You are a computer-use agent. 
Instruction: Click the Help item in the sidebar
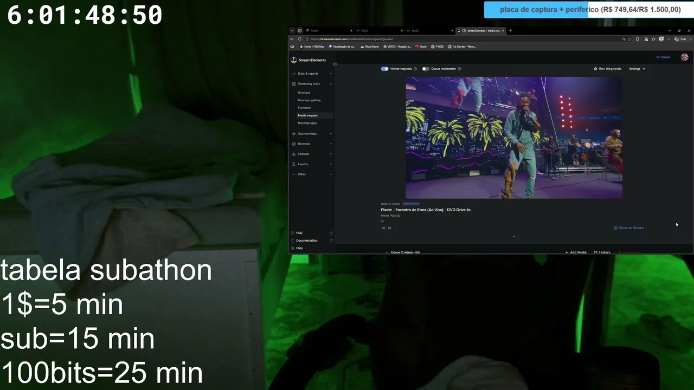click(299, 248)
